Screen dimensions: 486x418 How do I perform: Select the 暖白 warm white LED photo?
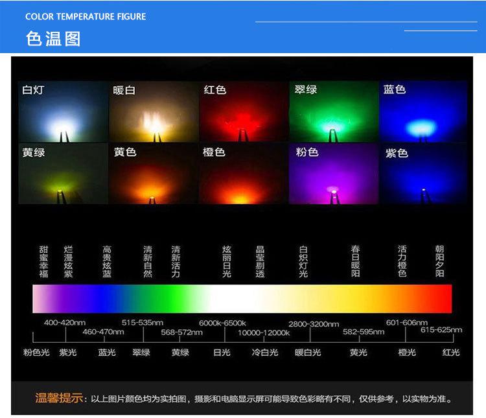point(154,111)
